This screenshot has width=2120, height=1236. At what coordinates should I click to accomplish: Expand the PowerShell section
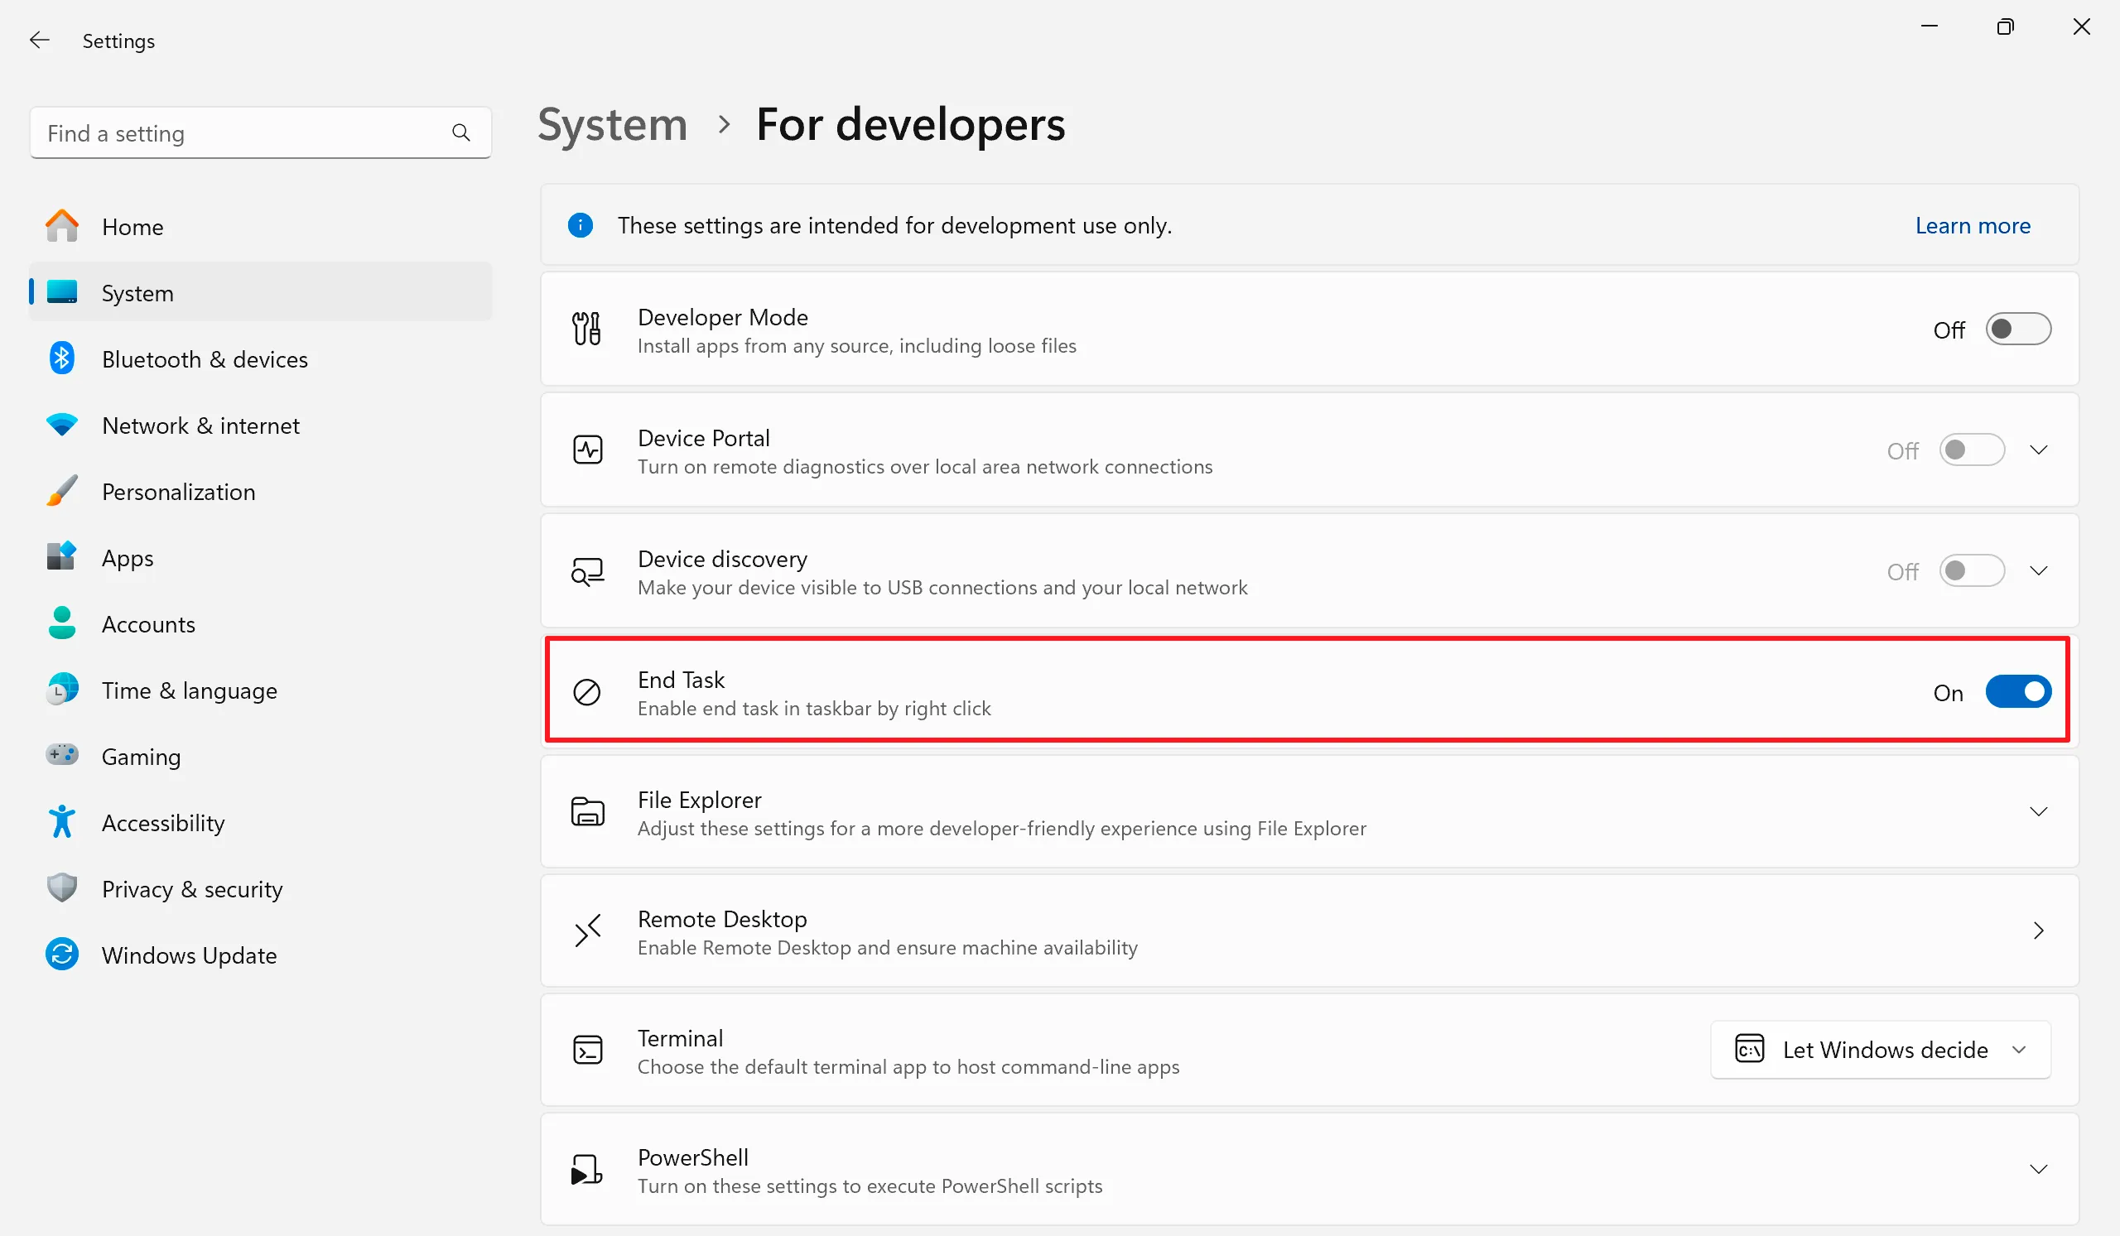coord(2037,1169)
